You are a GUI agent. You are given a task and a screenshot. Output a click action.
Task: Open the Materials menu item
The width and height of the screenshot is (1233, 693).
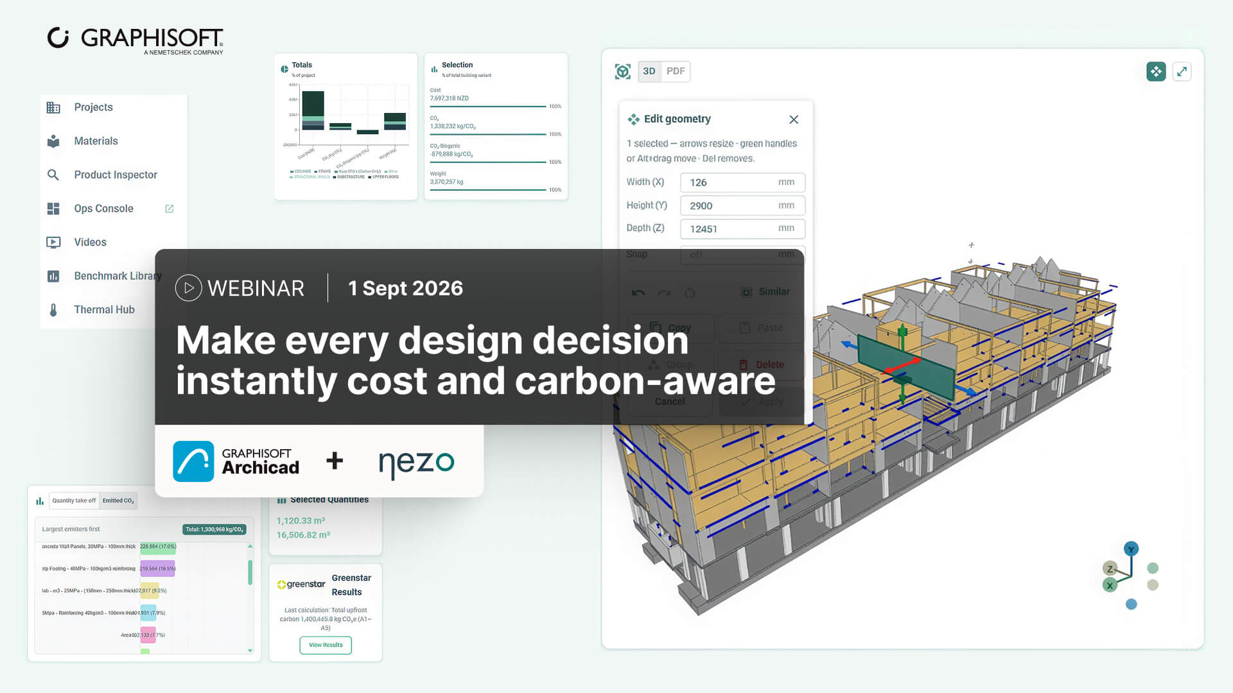(x=96, y=141)
